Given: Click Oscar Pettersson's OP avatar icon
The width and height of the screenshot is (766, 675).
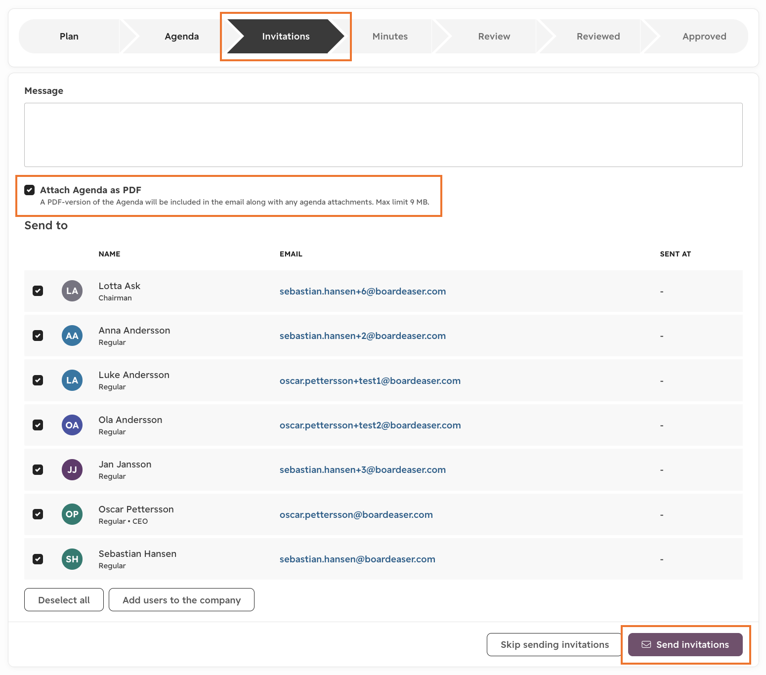Looking at the screenshot, I should click(72, 514).
